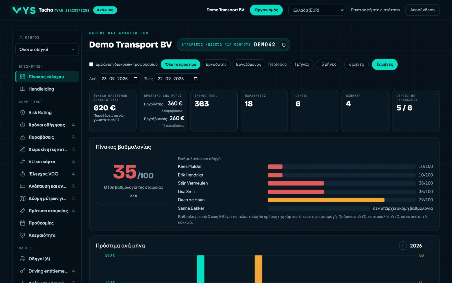Viewport: 452px width, 283px height.
Task: Click Daan de Haan orange score bar
Action: coord(326,200)
